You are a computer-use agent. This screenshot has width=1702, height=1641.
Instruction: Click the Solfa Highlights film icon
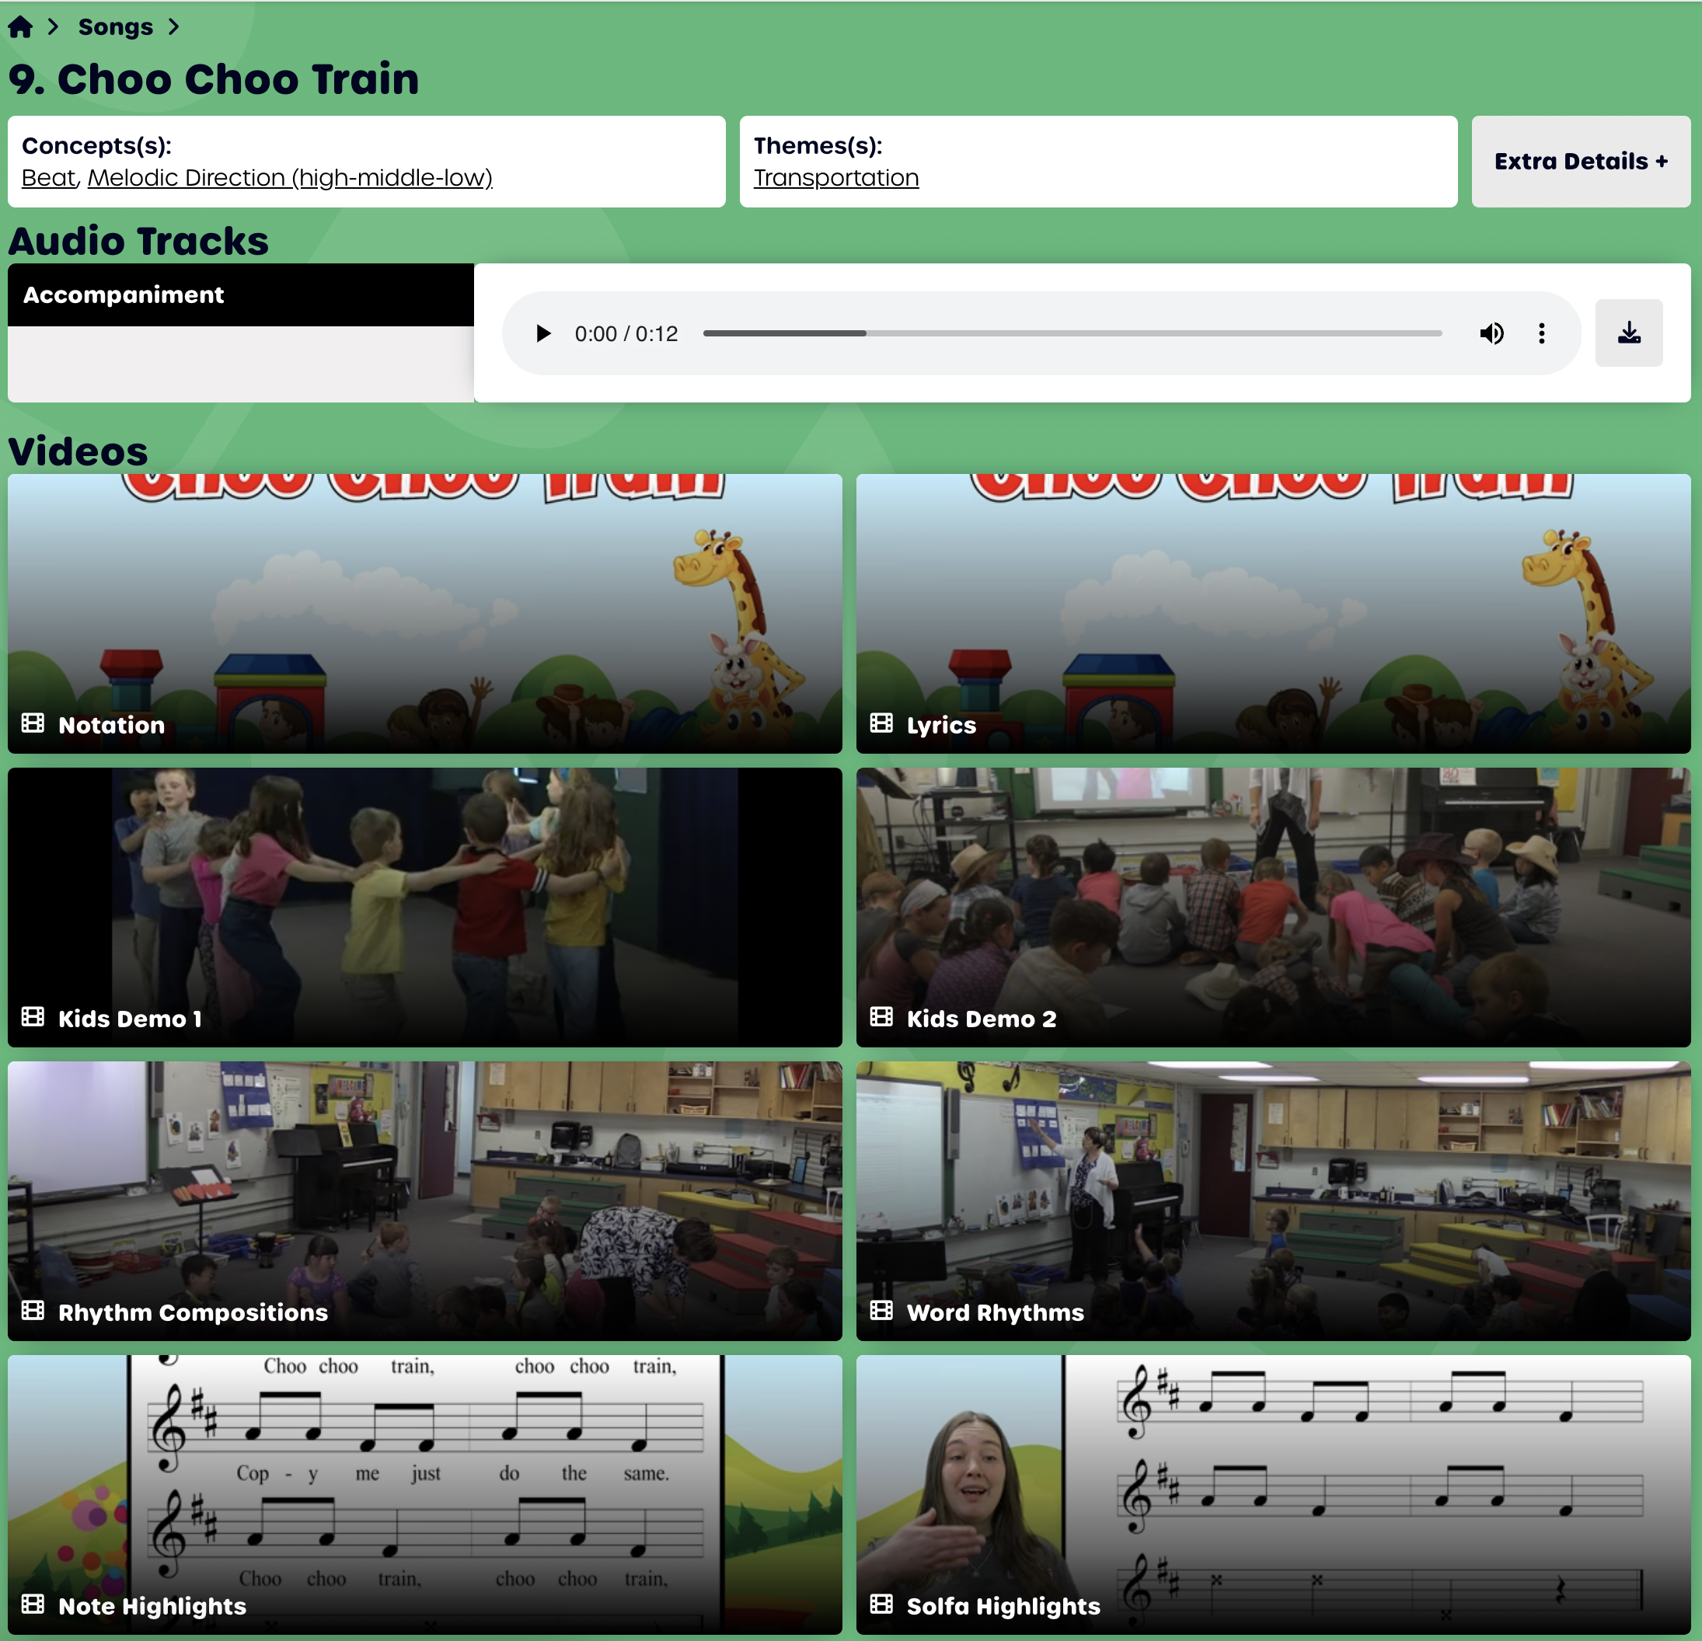[881, 1604]
